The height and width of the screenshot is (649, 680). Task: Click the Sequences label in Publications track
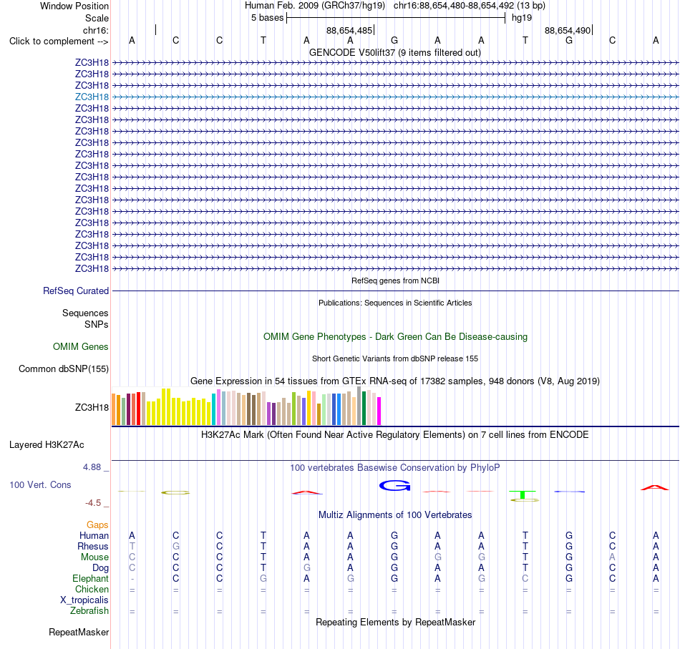(x=85, y=313)
